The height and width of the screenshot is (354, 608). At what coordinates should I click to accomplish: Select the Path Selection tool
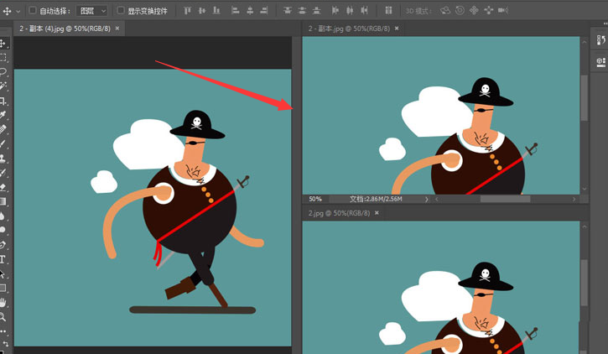pos(3,273)
